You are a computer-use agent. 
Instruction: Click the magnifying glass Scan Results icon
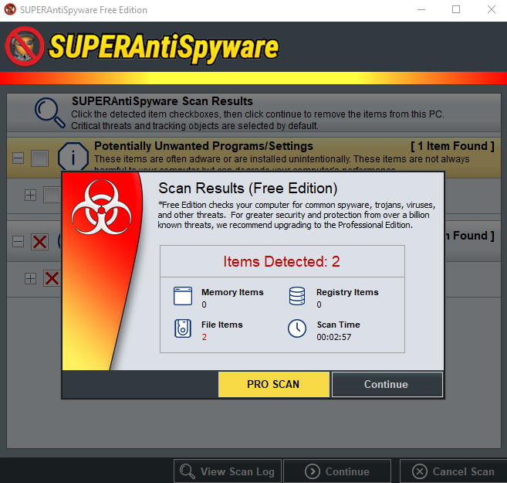pos(50,113)
